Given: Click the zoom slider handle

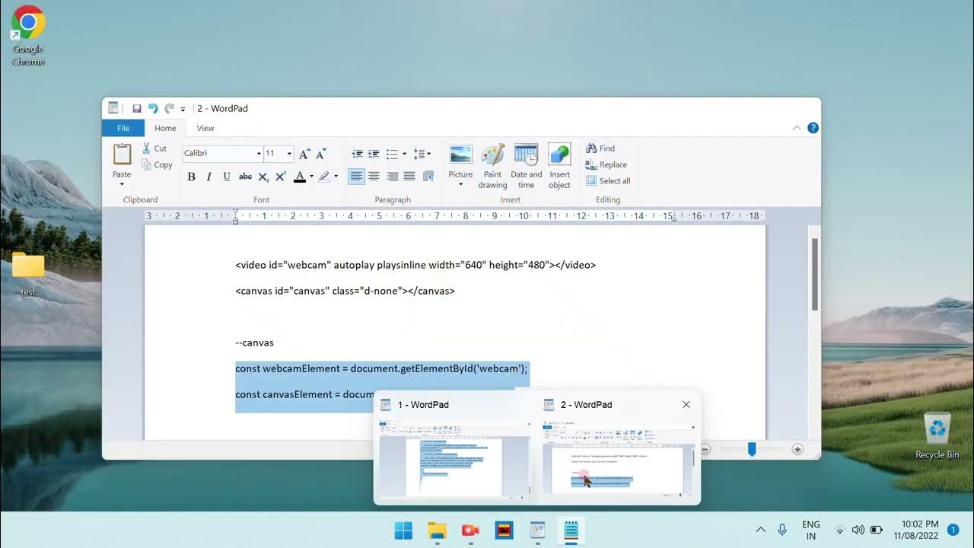Looking at the screenshot, I should tap(752, 450).
